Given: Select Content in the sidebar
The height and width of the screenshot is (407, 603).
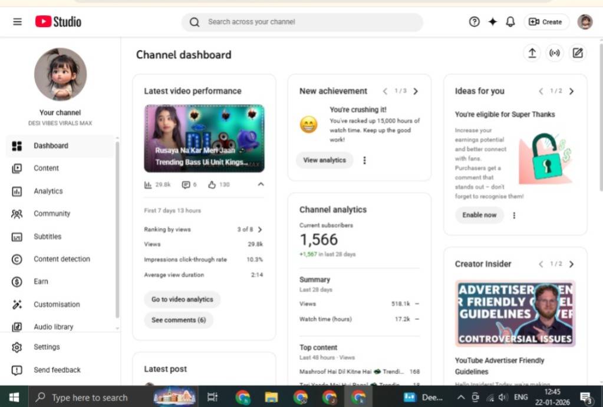Looking at the screenshot, I should click(x=46, y=168).
